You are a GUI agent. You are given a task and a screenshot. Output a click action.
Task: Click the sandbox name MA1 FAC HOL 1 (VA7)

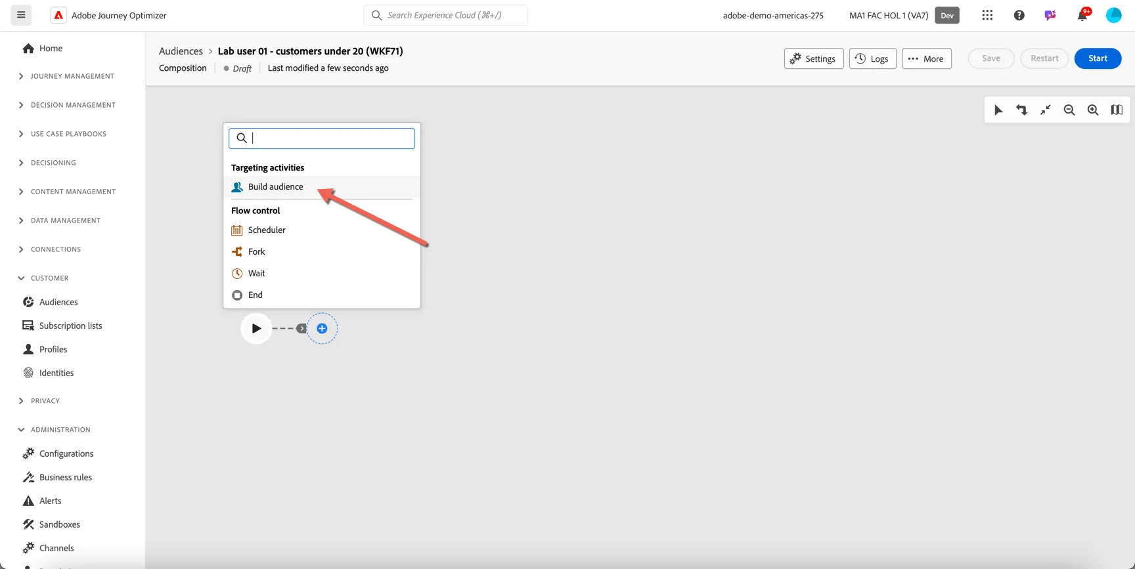889,15
